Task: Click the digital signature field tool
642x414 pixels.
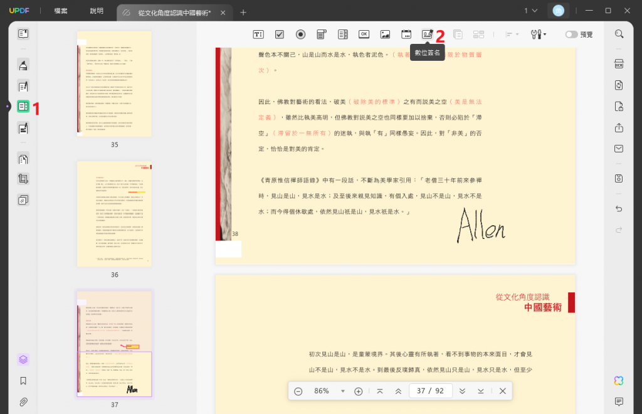Action: click(x=428, y=34)
